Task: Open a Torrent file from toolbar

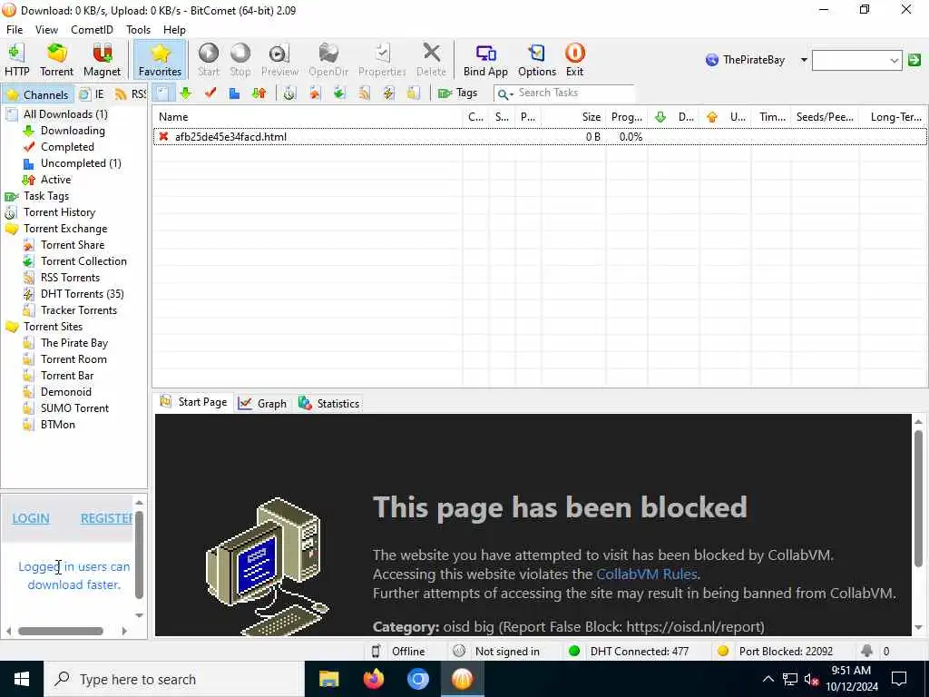Action: pos(56,60)
